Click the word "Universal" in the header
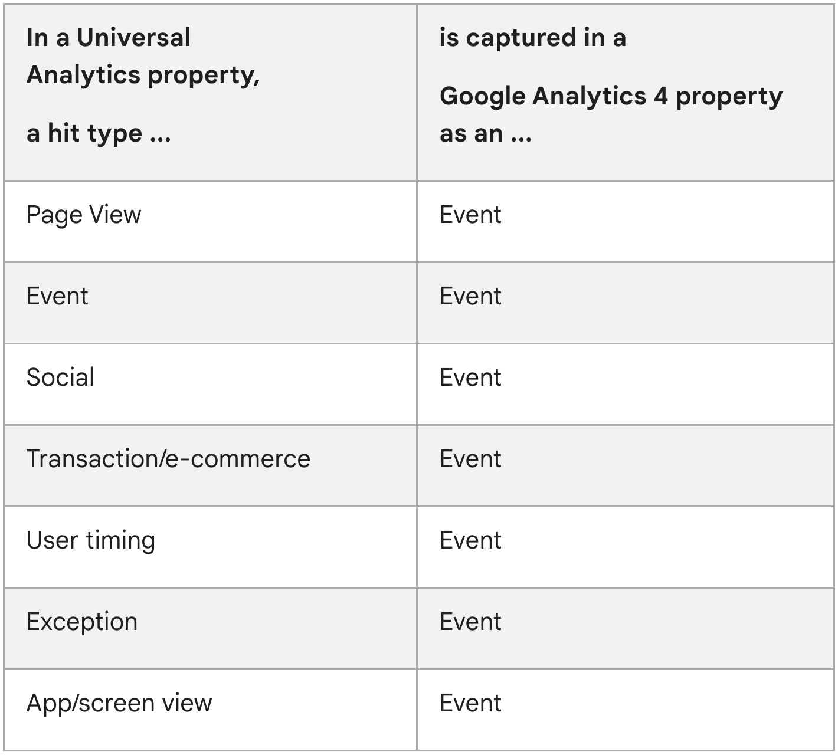This screenshot has height=755, width=838. tap(134, 38)
